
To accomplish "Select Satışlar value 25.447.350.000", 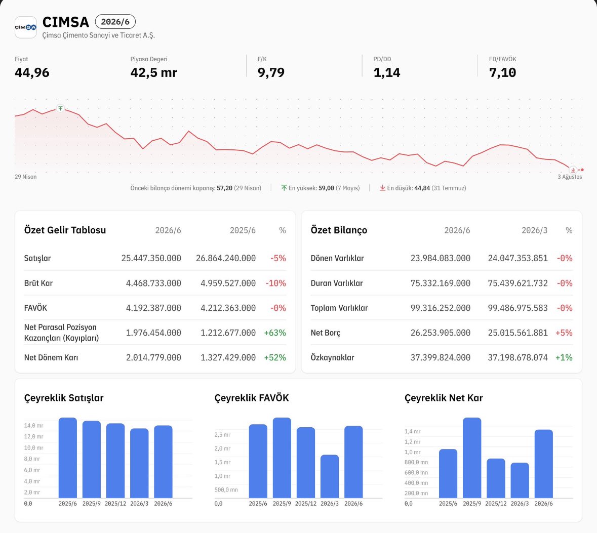I will 151,258.
